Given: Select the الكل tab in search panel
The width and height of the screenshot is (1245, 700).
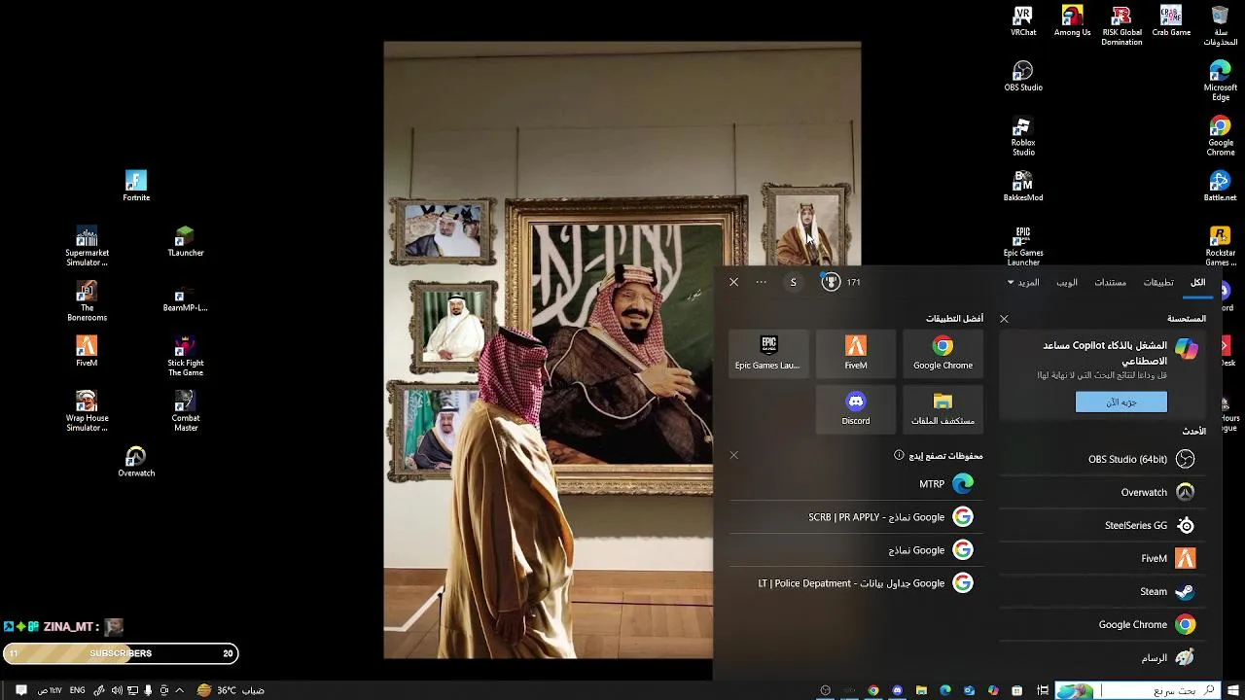Looking at the screenshot, I should point(1197,282).
